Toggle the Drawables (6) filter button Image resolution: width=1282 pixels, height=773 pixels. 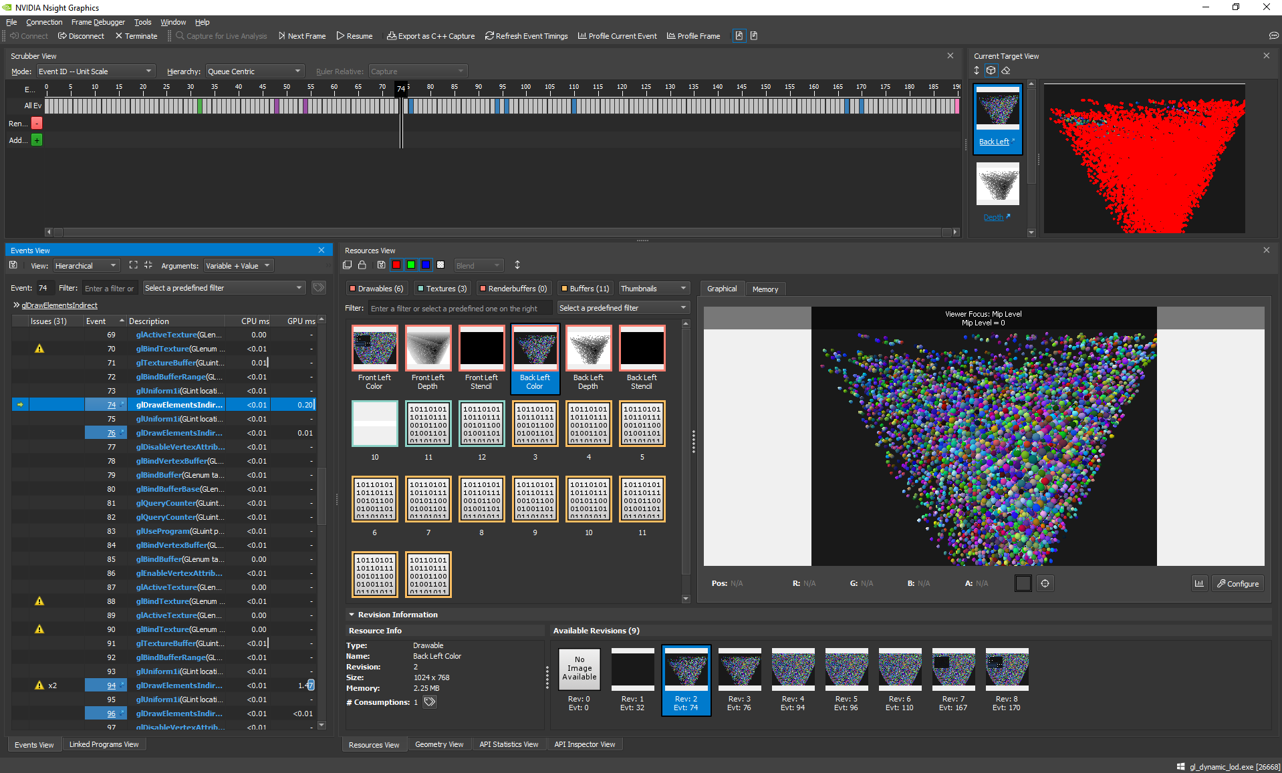[376, 288]
